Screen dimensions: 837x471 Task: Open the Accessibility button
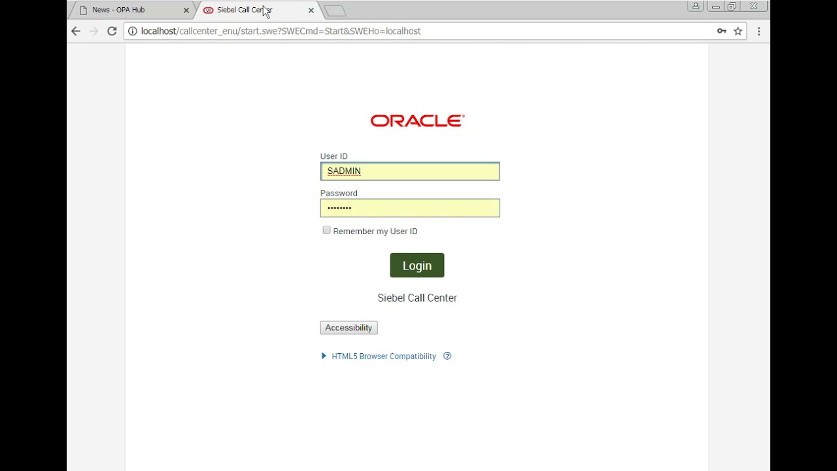(x=349, y=328)
